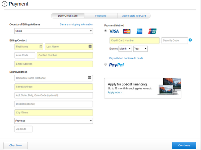Open the expiration Year dropdown
201x150 pixels.
(140, 49)
